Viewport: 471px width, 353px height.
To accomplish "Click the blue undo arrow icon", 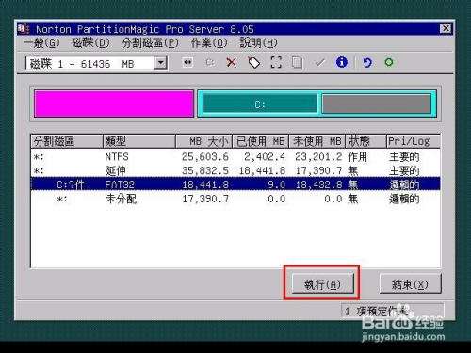I will click(x=367, y=63).
